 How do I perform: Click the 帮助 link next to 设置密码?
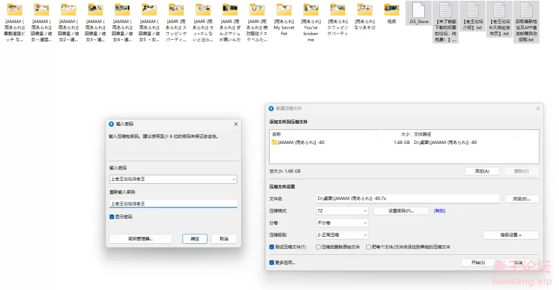[440, 210]
